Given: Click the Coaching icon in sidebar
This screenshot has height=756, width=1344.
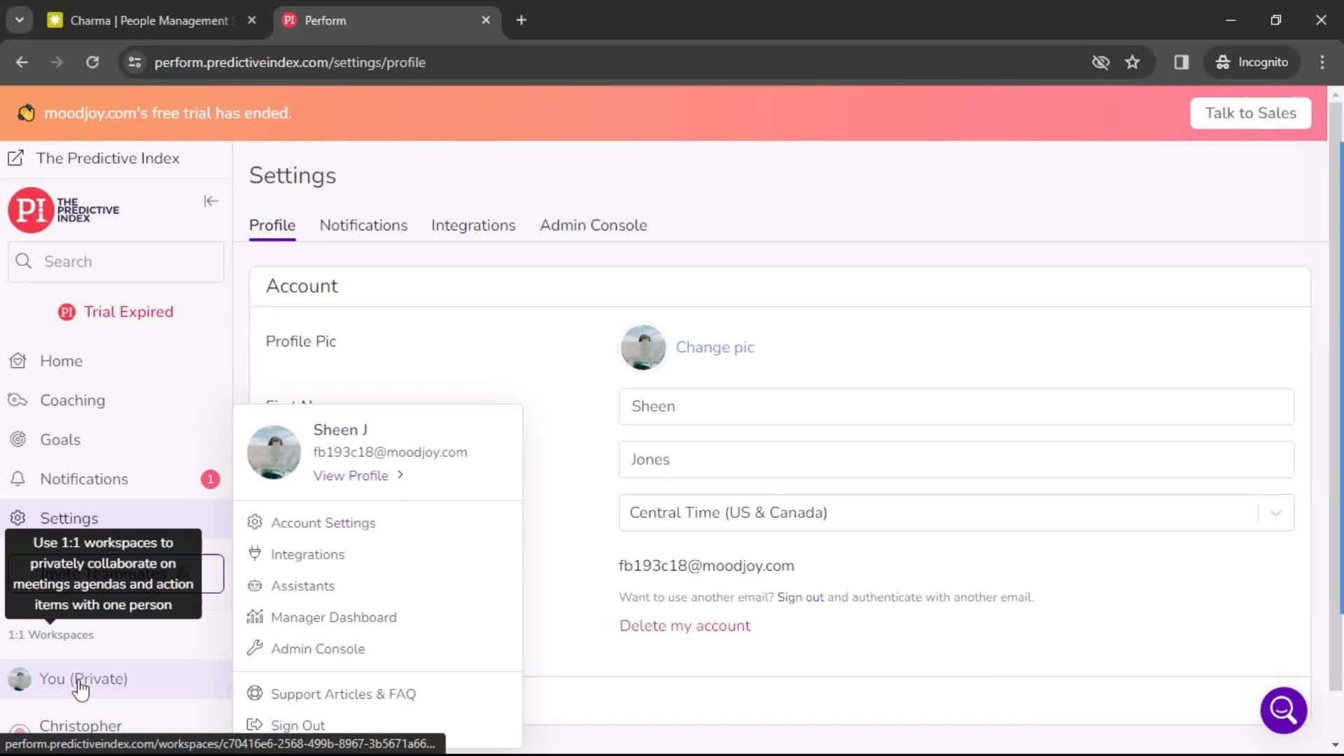Looking at the screenshot, I should click(x=18, y=400).
